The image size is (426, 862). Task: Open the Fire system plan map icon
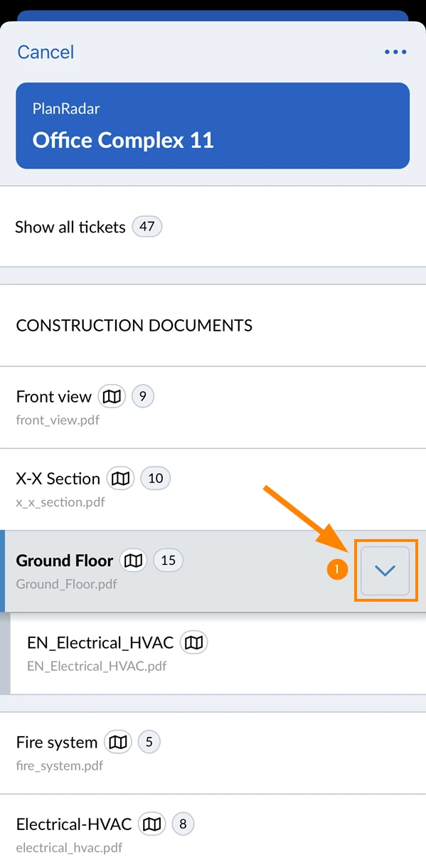click(118, 743)
